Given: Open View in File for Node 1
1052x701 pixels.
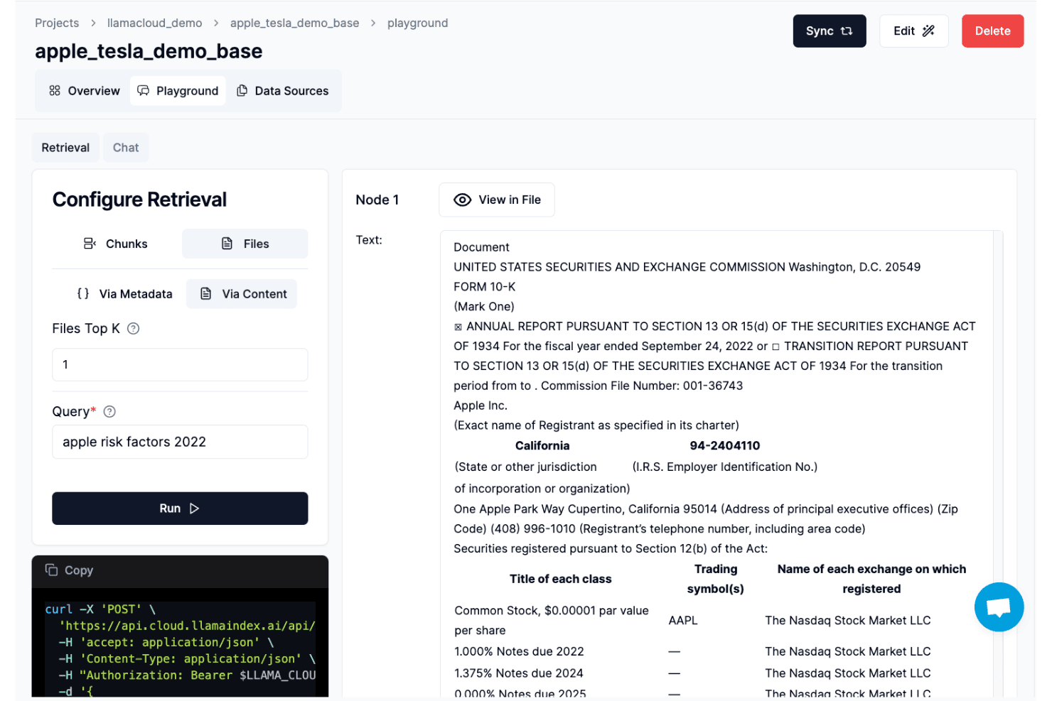Looking at the screenshot, I should (x=497, y=200).
